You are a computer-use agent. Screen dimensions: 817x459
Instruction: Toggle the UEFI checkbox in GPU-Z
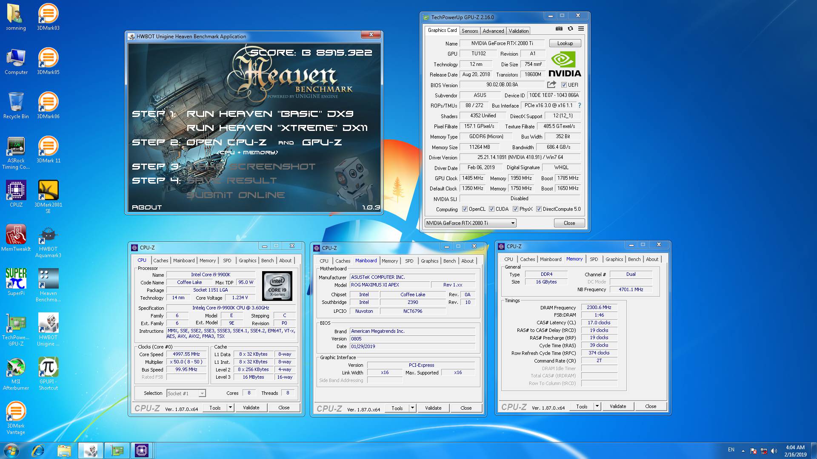point(564,85)
